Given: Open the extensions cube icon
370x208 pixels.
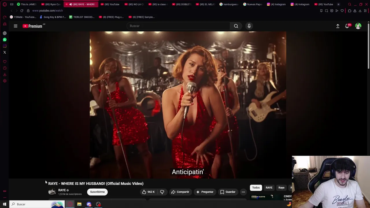Looking at the screenshot, I should (349, 11).
